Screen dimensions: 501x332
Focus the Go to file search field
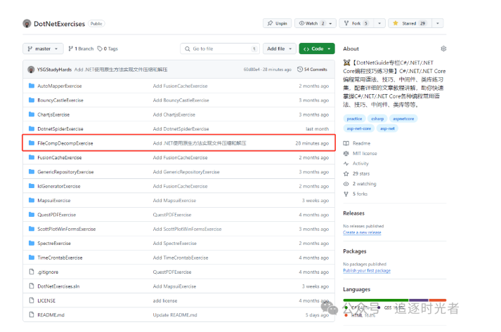point(220,49)
